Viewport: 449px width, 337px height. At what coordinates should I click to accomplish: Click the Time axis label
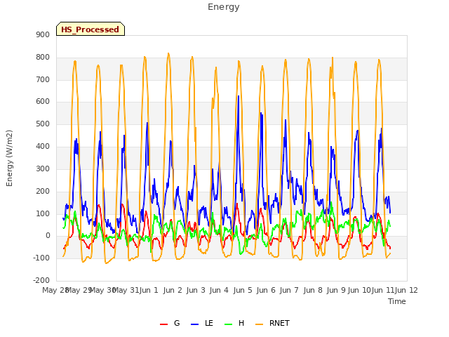click(397, 301)
